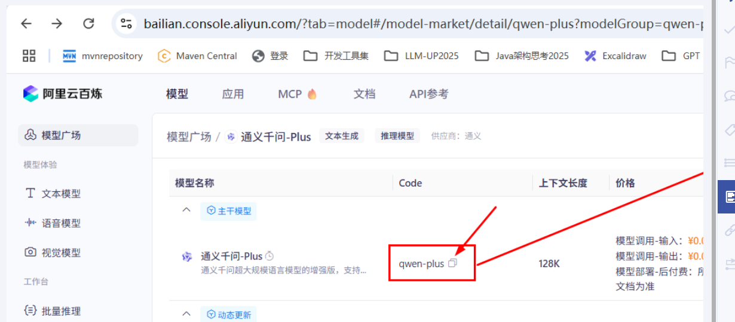Focus the bailian.console.aliyun.com URL field
The height and width of the screenshot is (322, 735).
[422, 24]
